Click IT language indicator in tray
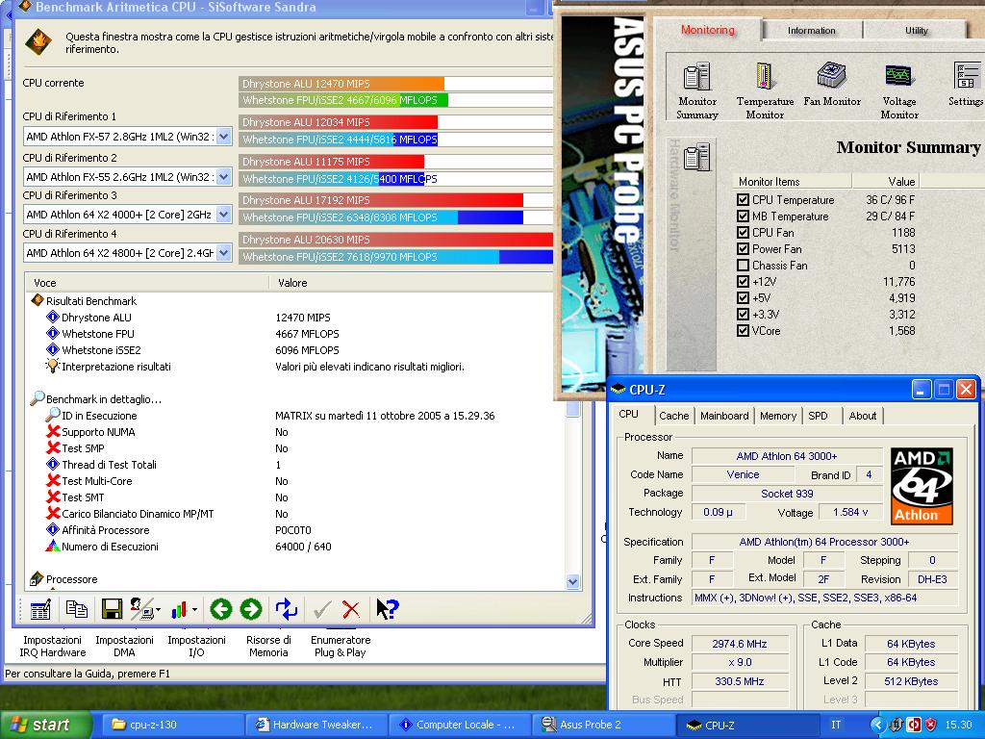Screen dimensions: 985x739 click(x=836, y=725)
